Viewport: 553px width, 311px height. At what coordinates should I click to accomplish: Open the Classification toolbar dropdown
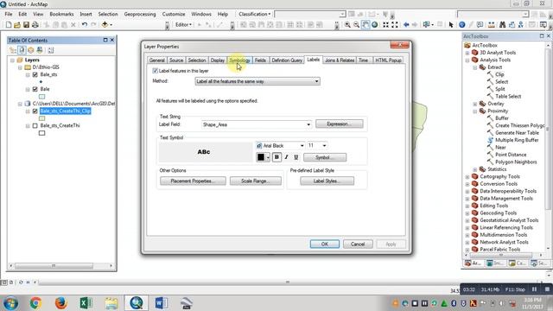(x=254, y=14)
